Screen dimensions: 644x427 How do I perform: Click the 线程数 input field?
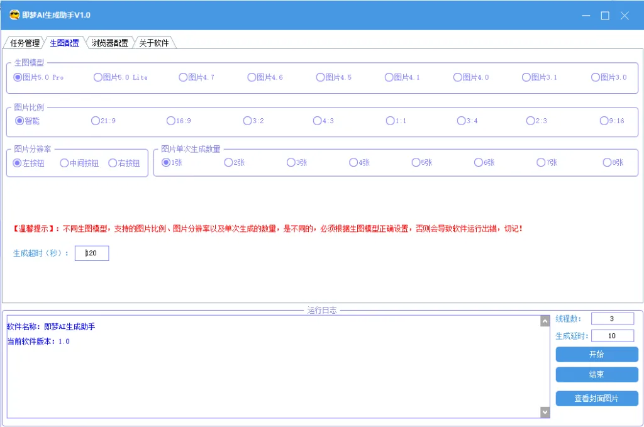click(x=613, y=319)
